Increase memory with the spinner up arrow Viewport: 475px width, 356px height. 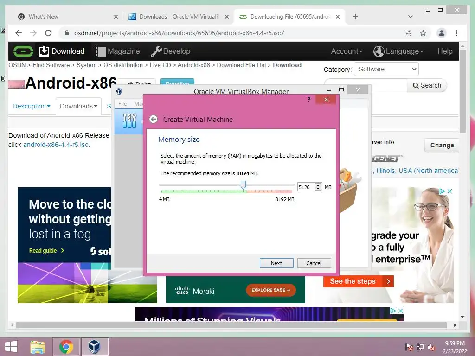click(318, 185)
